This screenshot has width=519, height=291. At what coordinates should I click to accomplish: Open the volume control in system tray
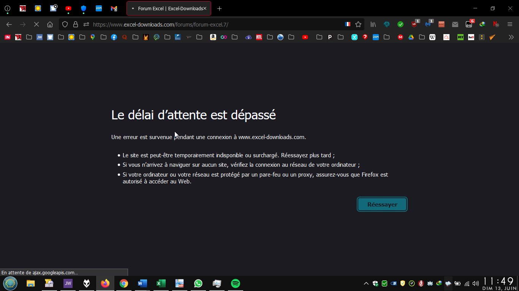476,283
